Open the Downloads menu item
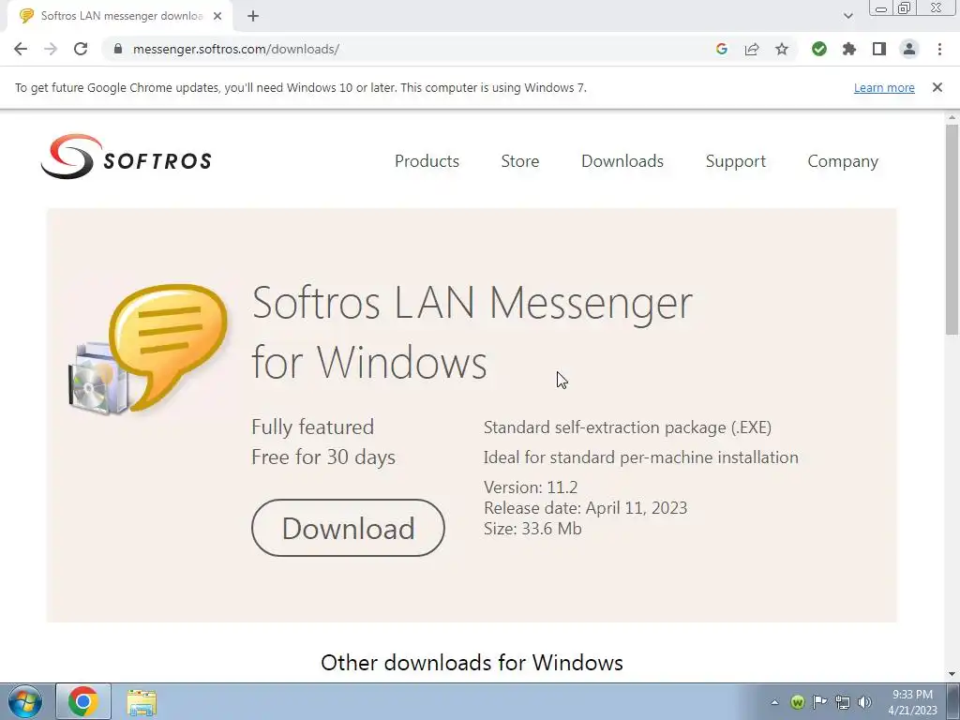The image size is (960, 720). 622,161
